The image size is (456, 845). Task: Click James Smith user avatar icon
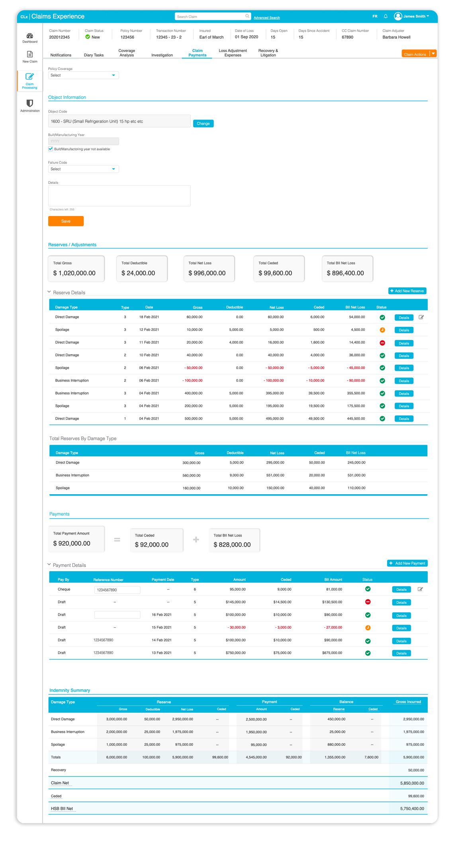(398, 16)
